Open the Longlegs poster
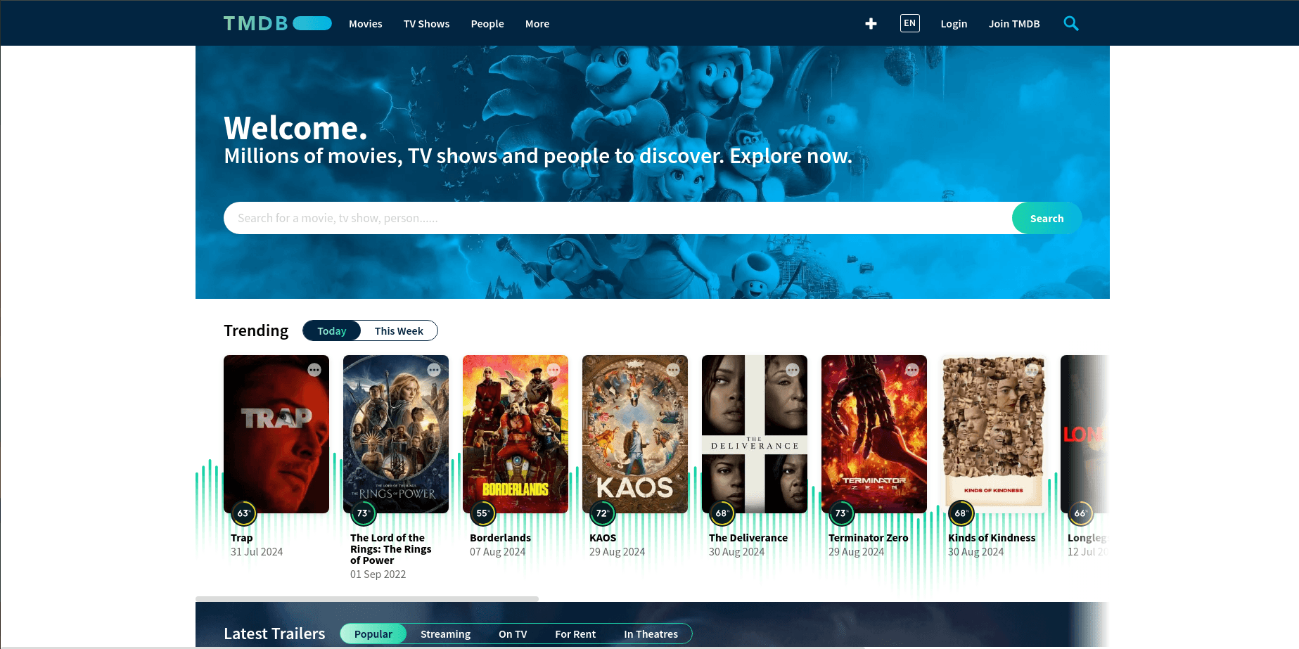This screenshot has height=649, width=1299. [1084, 434]
